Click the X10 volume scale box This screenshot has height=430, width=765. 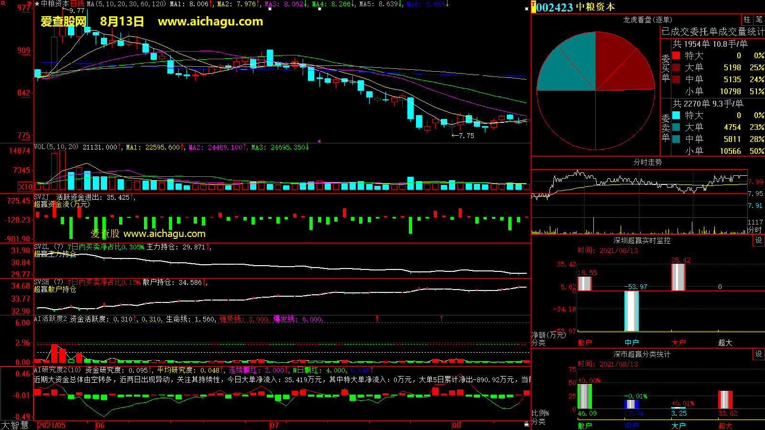point(25,187)
